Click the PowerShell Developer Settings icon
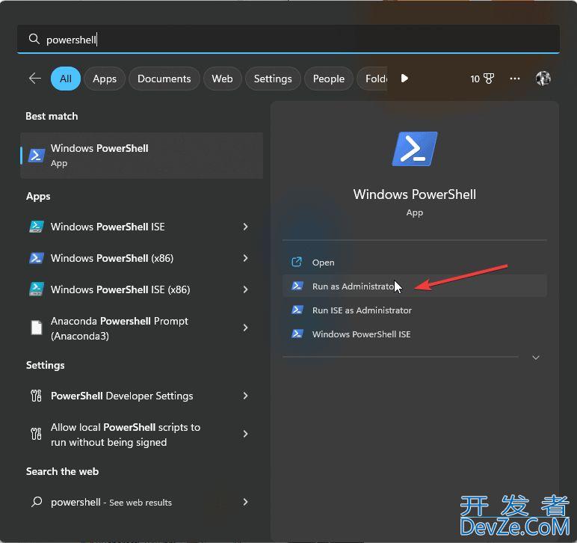Screen dimensions: 577x543 point(36,396)
